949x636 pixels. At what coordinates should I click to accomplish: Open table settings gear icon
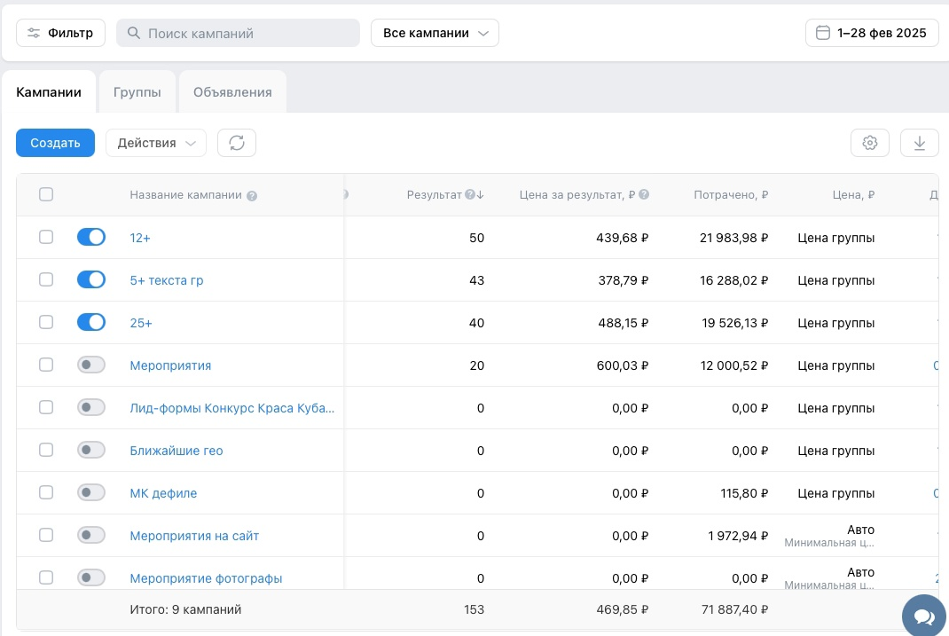coord(870,143)
